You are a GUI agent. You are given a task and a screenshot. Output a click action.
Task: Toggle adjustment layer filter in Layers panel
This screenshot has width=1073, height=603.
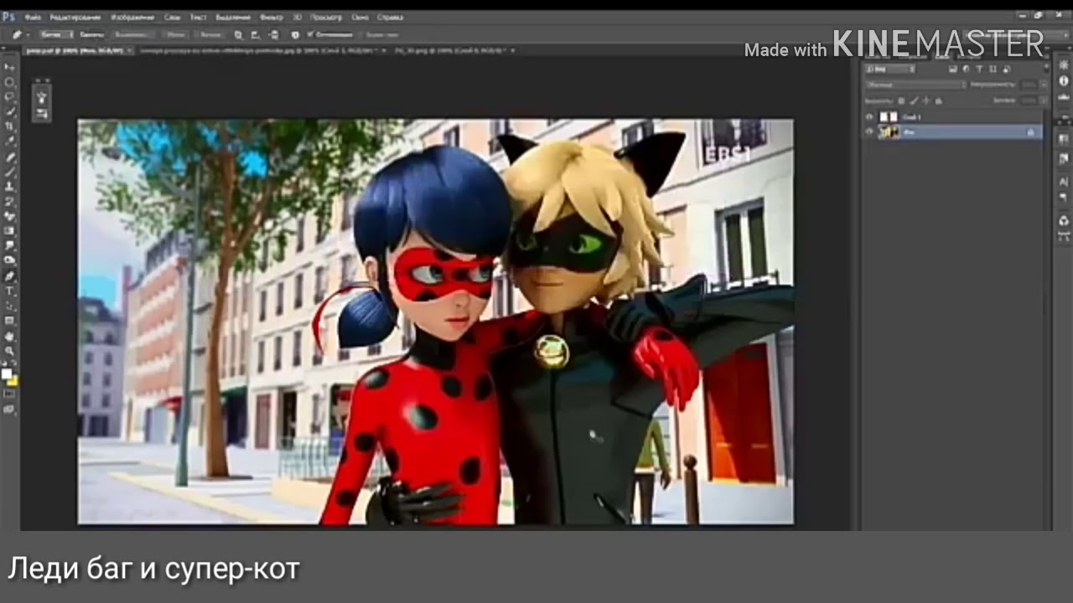pyautogui.click(x=966, y=69)
